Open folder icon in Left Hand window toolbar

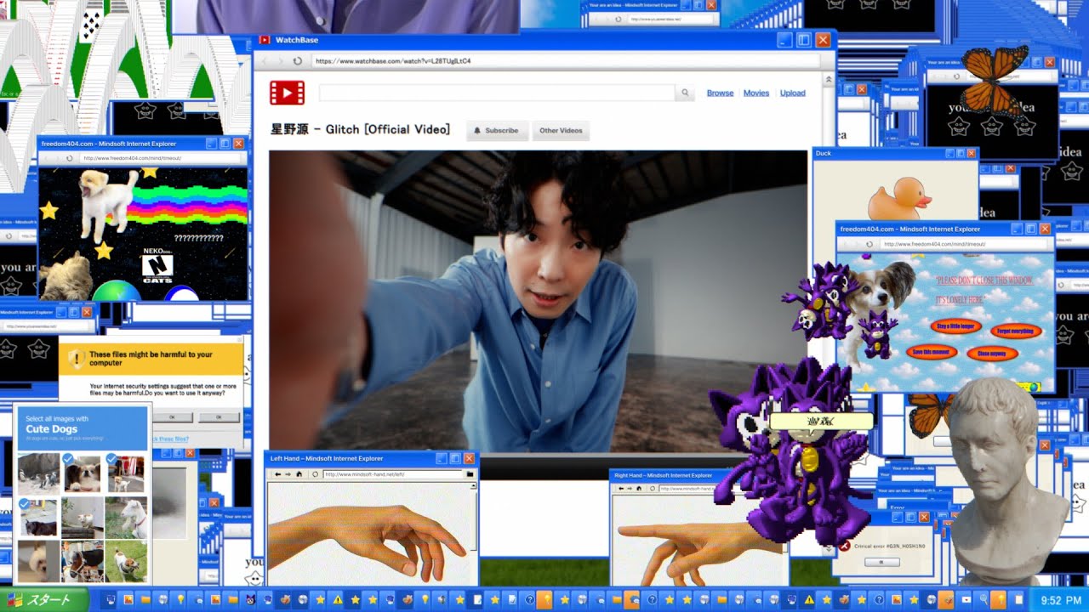tap(470, 474)
